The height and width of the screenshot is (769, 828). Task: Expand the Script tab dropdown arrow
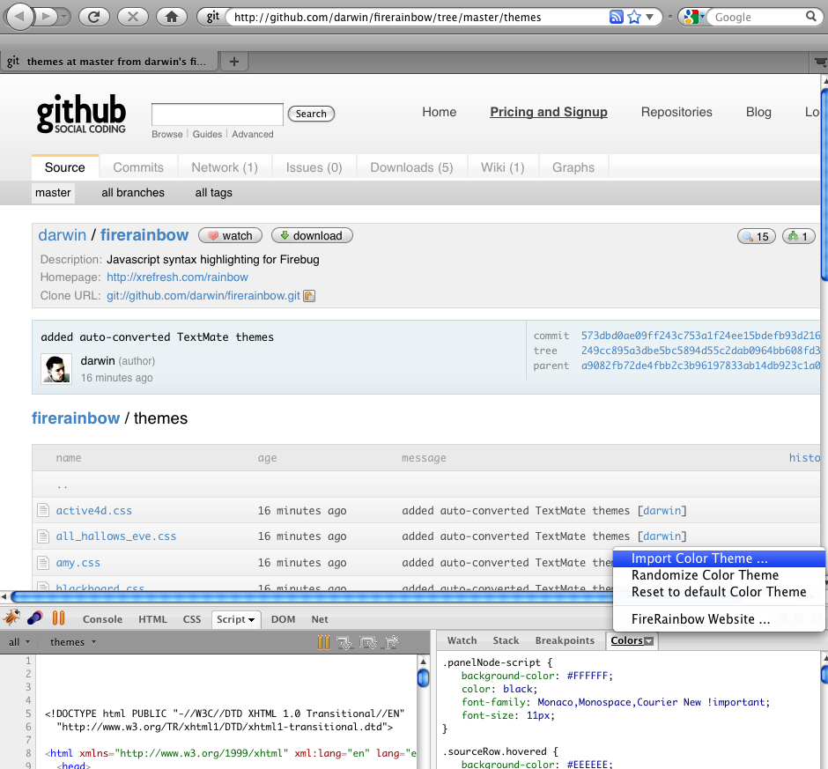(251, 619)
